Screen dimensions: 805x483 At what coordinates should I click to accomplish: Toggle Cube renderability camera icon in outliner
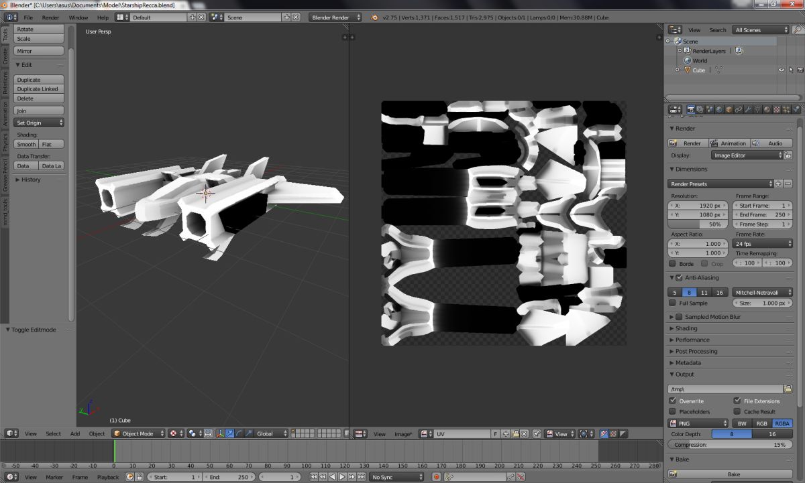tap(800, 70)
